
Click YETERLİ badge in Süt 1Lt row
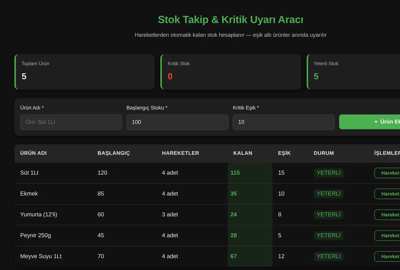tap(329, 173)
